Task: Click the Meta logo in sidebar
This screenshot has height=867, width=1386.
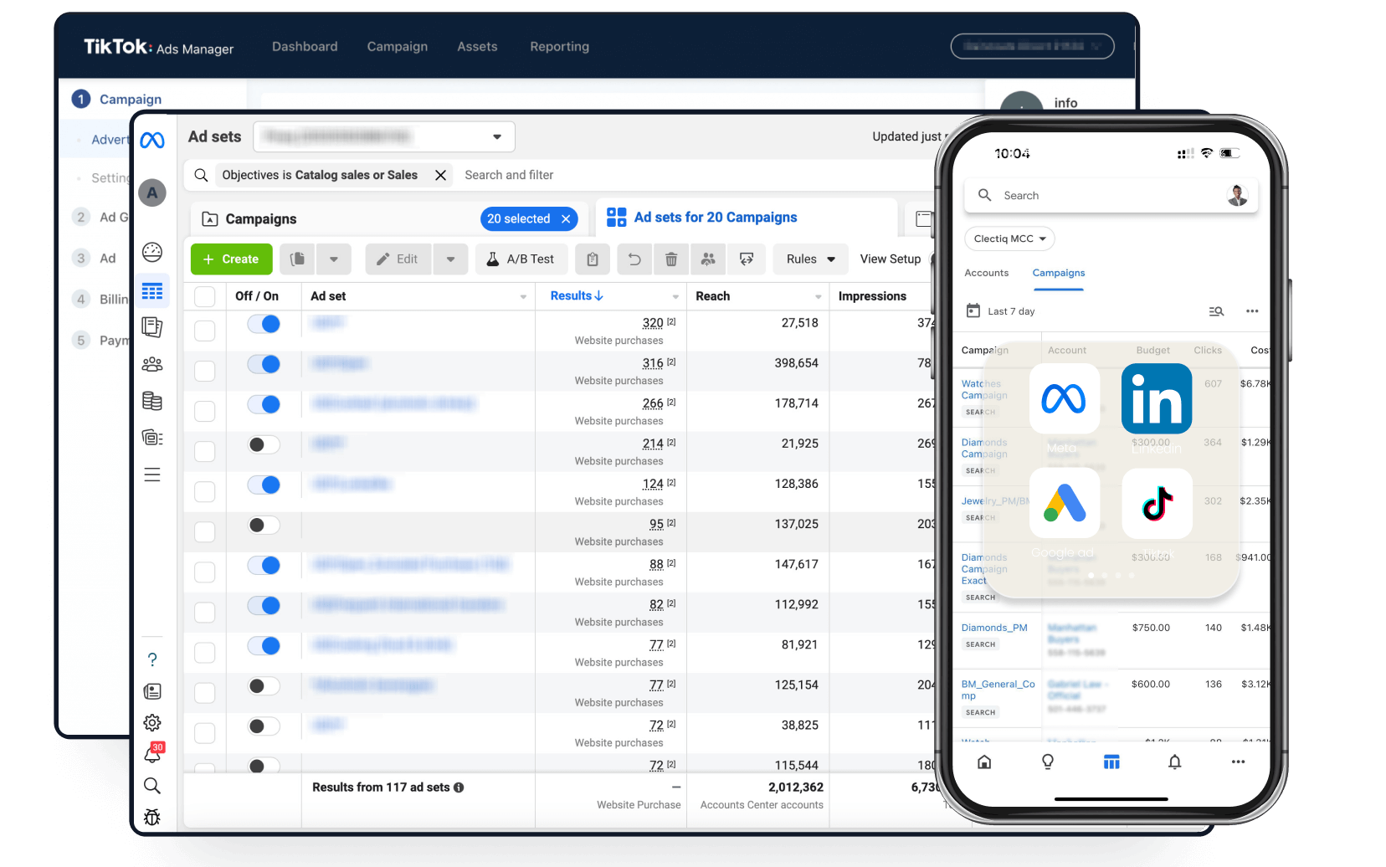Action: (x=152, y=141)
